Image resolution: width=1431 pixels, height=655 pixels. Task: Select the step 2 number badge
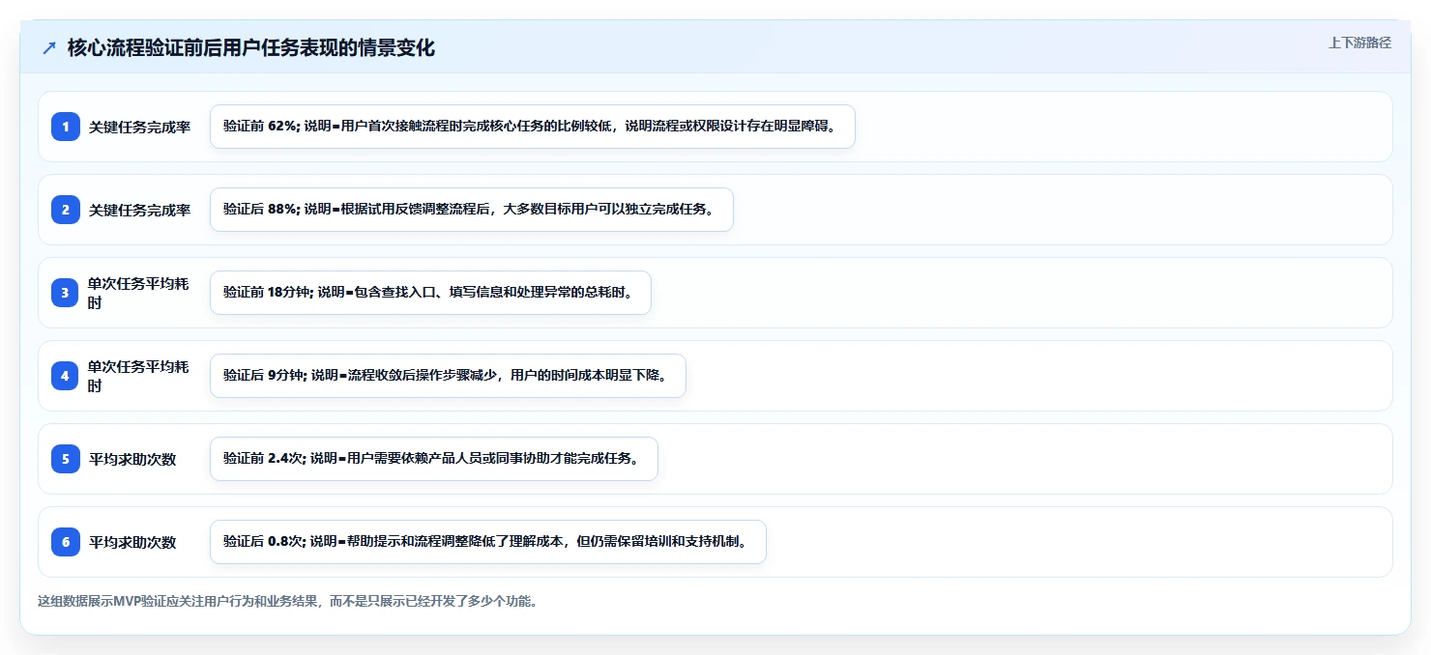pyautogui.click(x=66, y=210)
